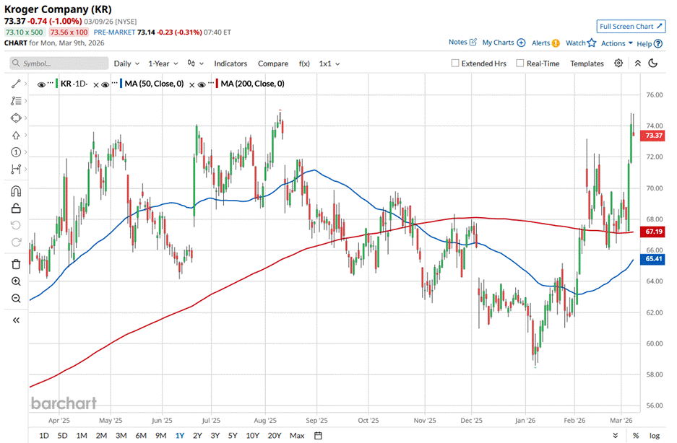Click the search magnifier in Symbol box

pos(16,63)
